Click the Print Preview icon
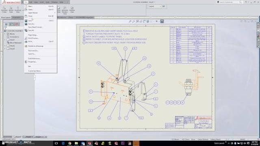Screen dimensions: 260x146 tap(26, 38)
